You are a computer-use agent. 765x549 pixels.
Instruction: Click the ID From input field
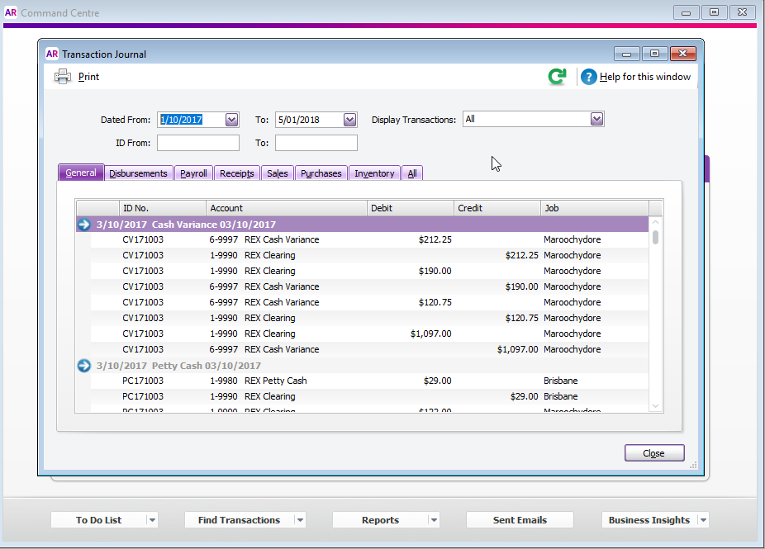[198, 143]
